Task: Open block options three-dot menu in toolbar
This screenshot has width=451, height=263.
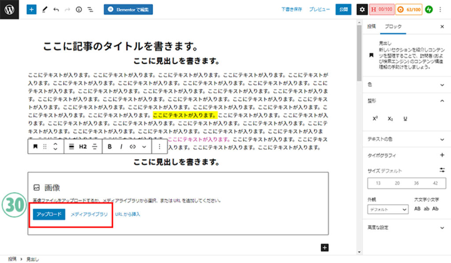Action: pos(159,146)
